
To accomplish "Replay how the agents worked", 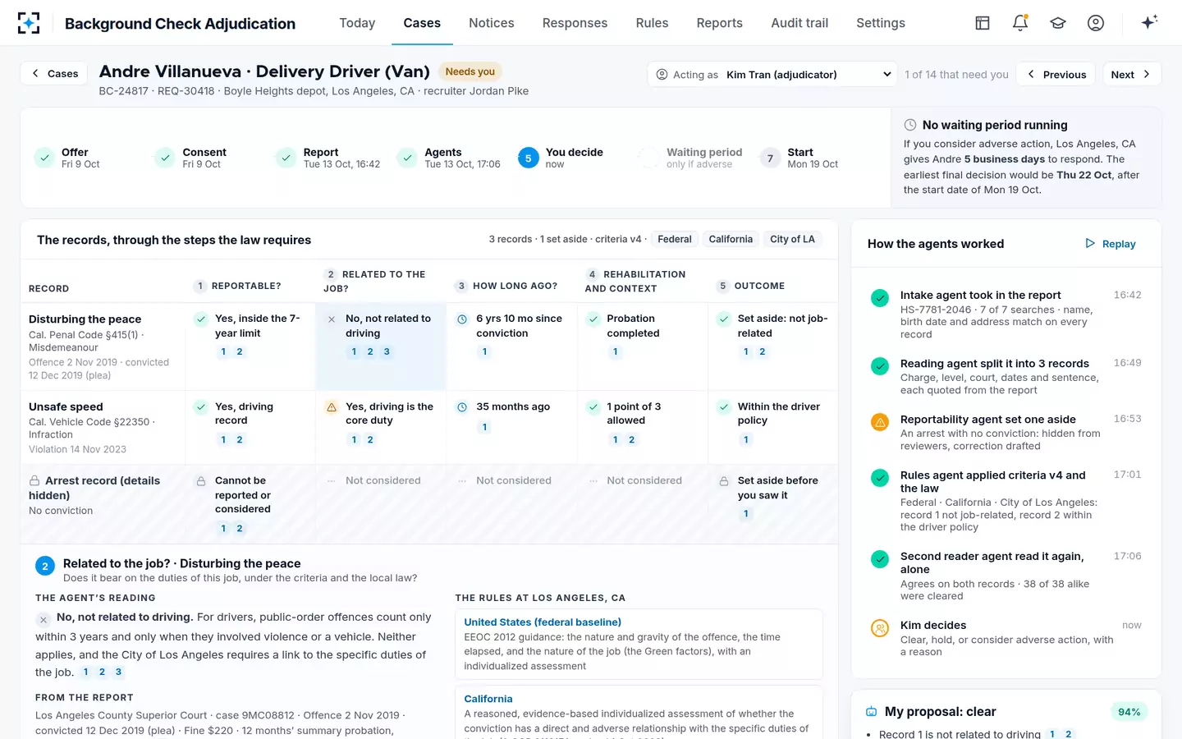I will click(x=1111, y=244).
